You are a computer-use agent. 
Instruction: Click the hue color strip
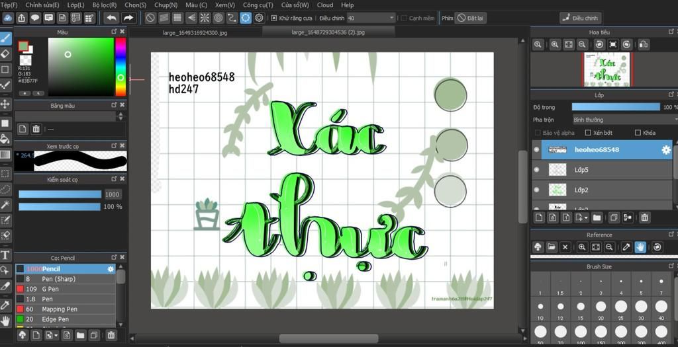[121, 67]
